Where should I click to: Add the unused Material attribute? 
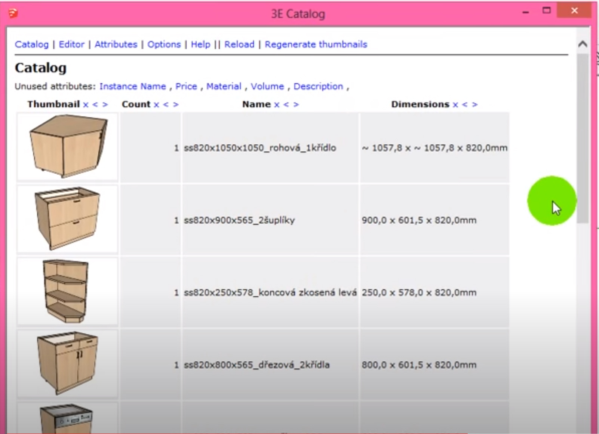(x=224, y=86)
